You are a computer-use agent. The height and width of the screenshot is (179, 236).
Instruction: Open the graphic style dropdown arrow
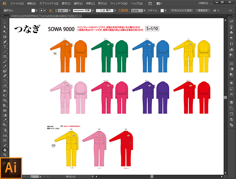coord(166,11)
